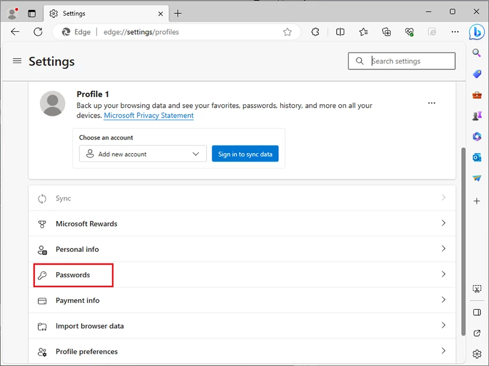The image size is (489, 366).
Task: Open Profile 1 more options ellipsis
Action: pyautogui.click(x=432, y=103)
